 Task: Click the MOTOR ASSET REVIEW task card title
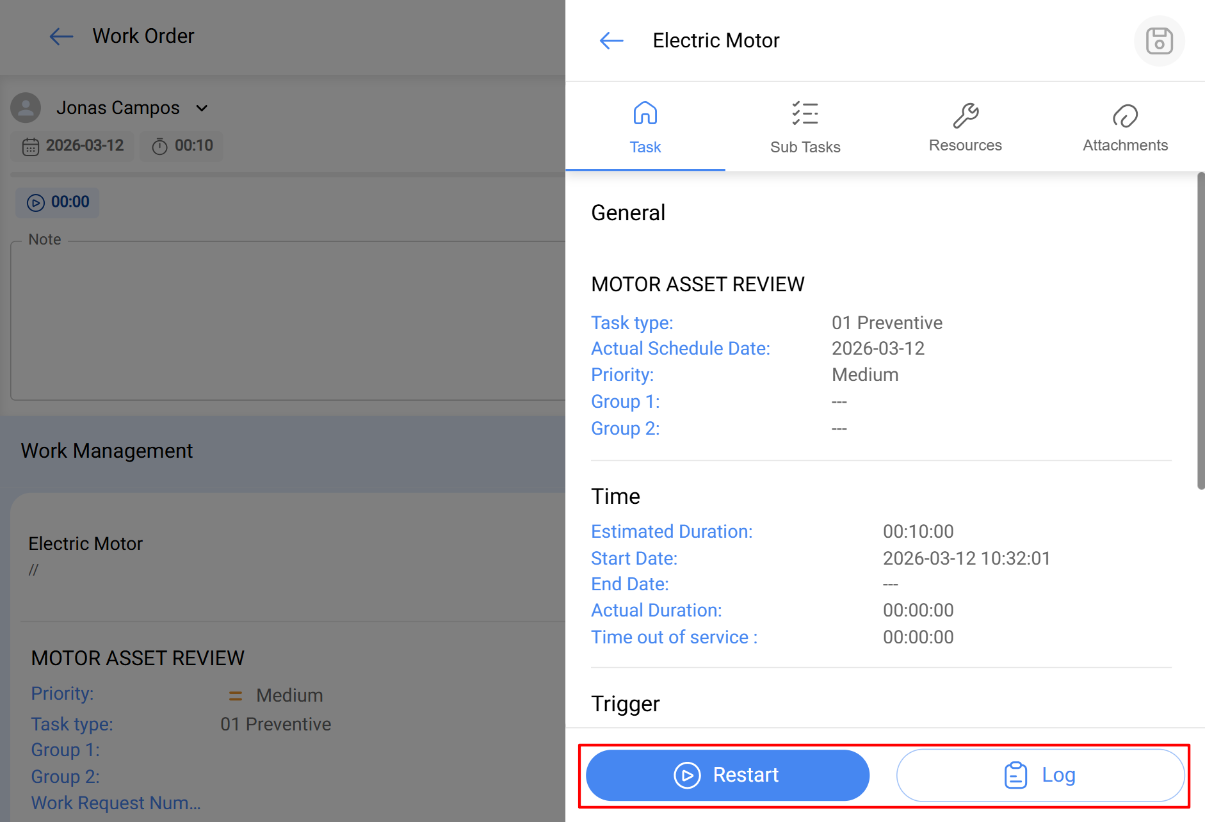point(138,658)
